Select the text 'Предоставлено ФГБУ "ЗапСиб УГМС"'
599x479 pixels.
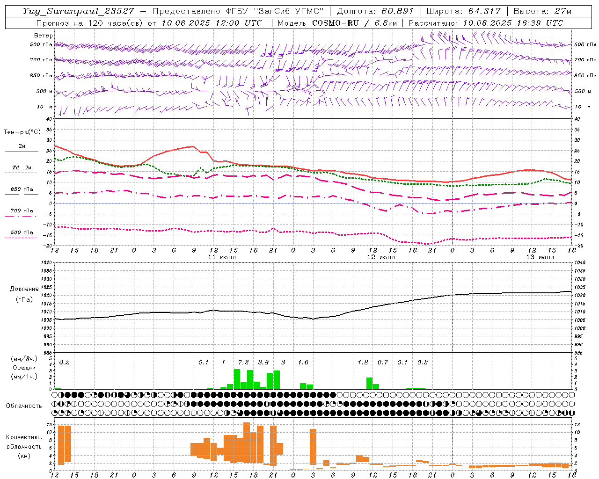click(x=238, y=11)
